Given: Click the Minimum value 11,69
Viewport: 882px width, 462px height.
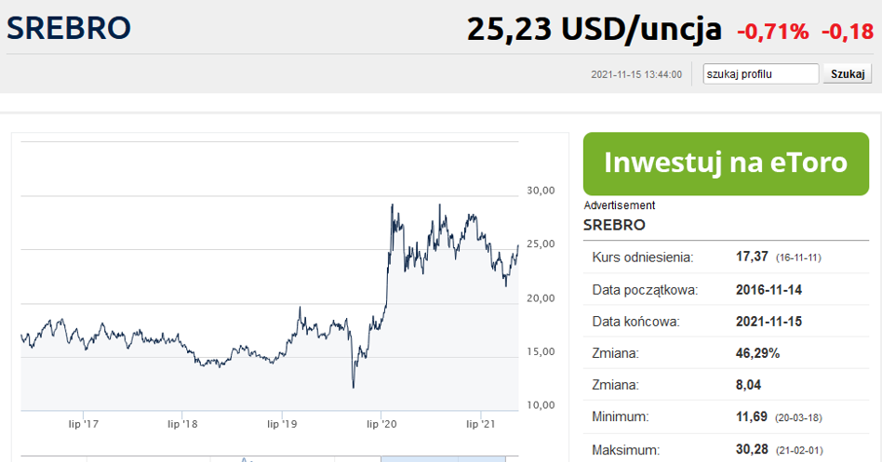Looking at the screenshot, I should pos(752,417).
